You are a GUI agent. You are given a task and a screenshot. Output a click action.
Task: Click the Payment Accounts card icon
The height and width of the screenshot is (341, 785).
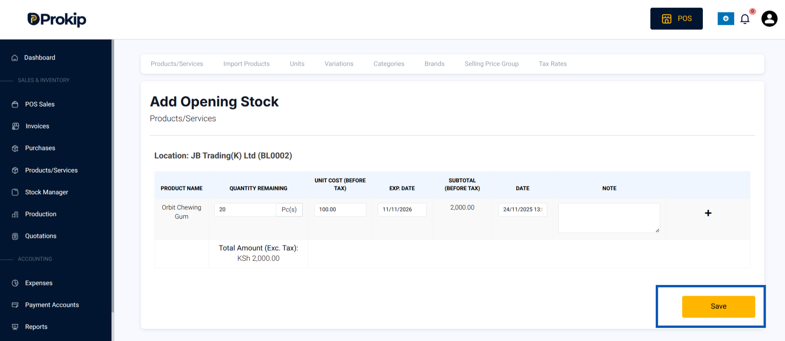[15, 305]
